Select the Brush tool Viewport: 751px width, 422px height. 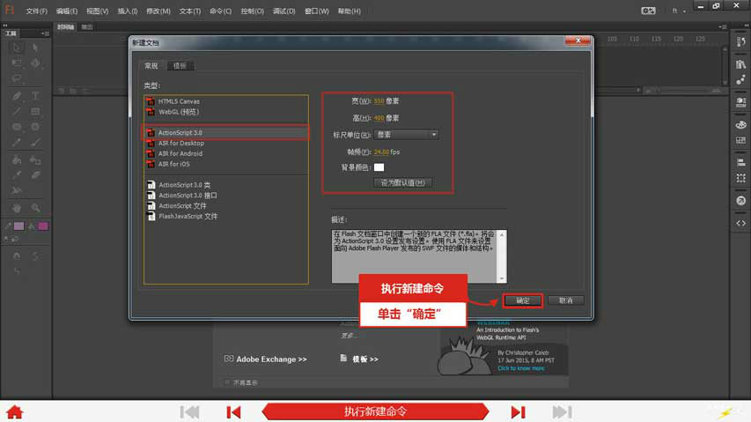(x=35, y=142)
